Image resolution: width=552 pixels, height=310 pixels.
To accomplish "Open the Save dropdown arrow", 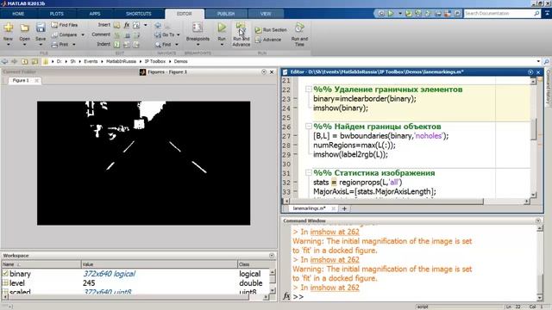I will [41, 45].
